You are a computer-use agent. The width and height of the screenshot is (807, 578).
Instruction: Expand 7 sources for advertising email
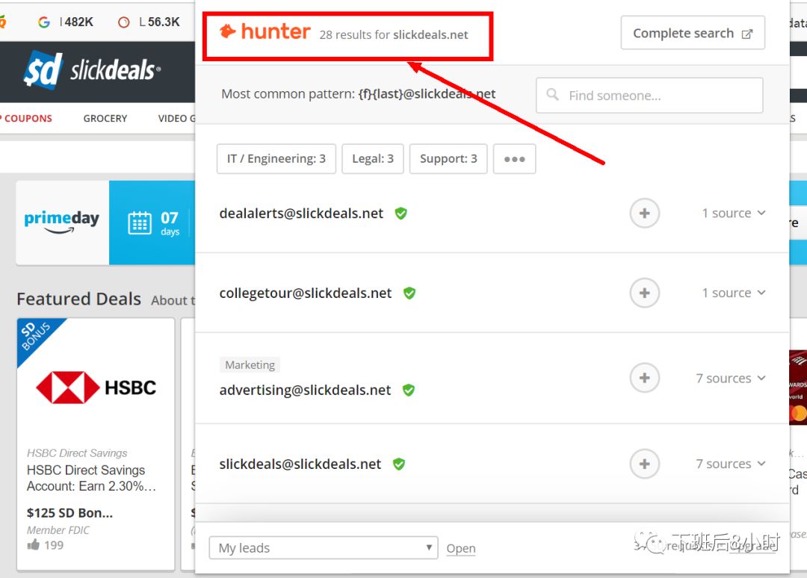click(731, 378)
